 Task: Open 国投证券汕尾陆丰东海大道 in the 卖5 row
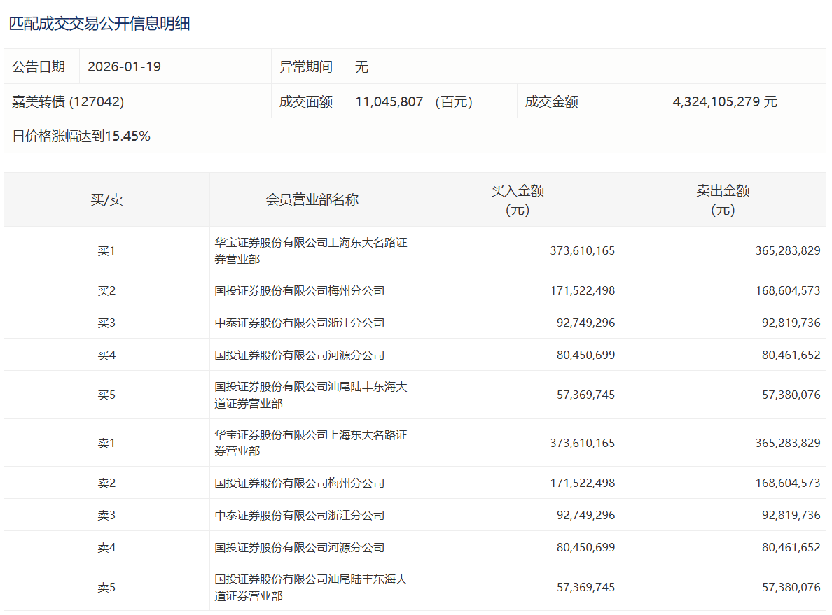tap(310, 587)
